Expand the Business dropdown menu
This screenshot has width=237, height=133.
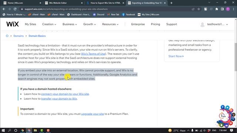tap(70, 24)
